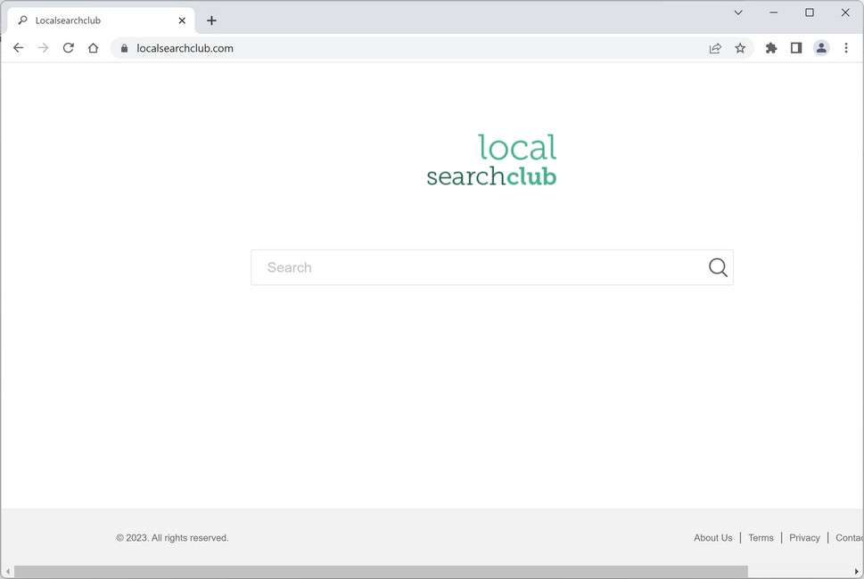
Task: Reload the localsearchclub.com page
Action: coord(68,47)
